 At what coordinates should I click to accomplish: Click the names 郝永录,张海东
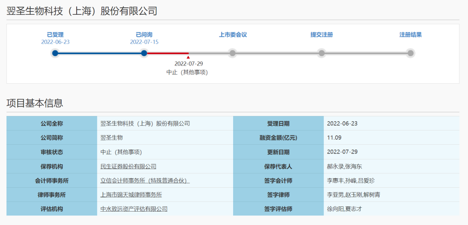345,166
